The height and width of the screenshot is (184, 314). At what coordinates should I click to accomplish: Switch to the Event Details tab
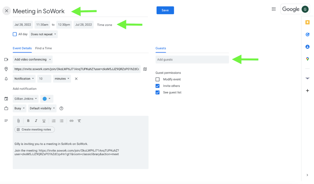(22, 48)
